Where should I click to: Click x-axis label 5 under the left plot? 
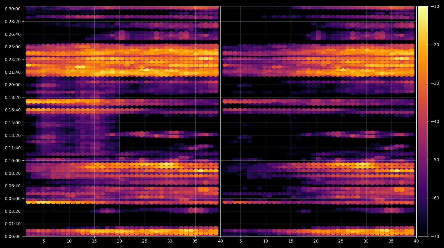tap(44, 241)
